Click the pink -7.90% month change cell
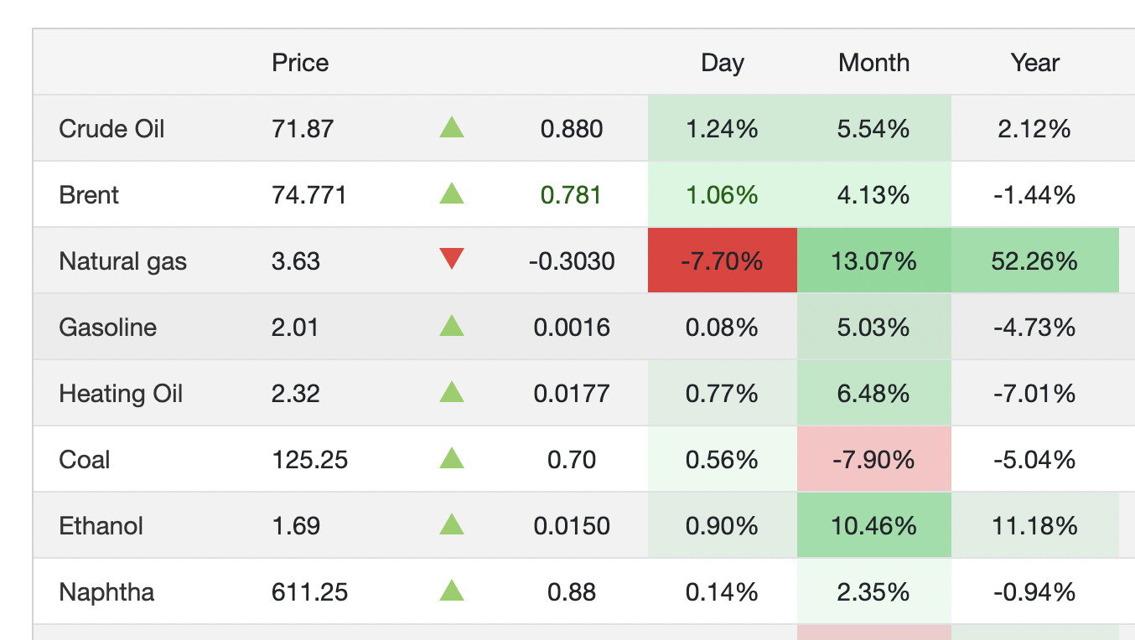Screen dimensions: 1135x640 pos(874,459)
